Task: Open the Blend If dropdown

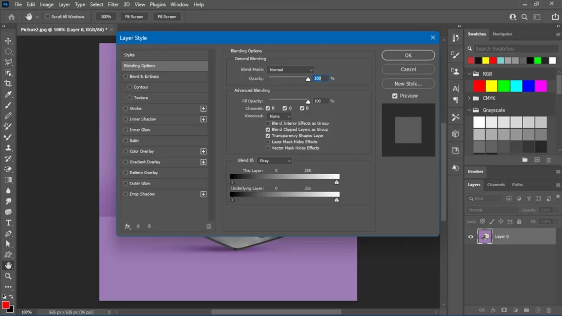Action: pyautogui.click(x=274, y=160)
